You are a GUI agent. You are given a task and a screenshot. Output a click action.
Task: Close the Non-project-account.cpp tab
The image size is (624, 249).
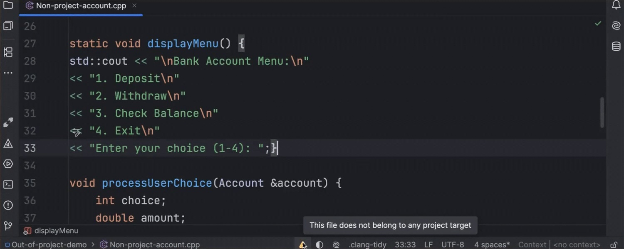tap(134, 6)
